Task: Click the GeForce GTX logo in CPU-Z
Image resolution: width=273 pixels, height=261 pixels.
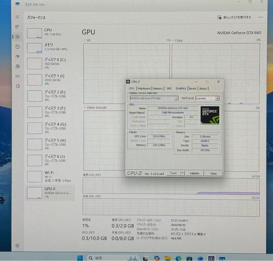Action: [x=210, y=115]
